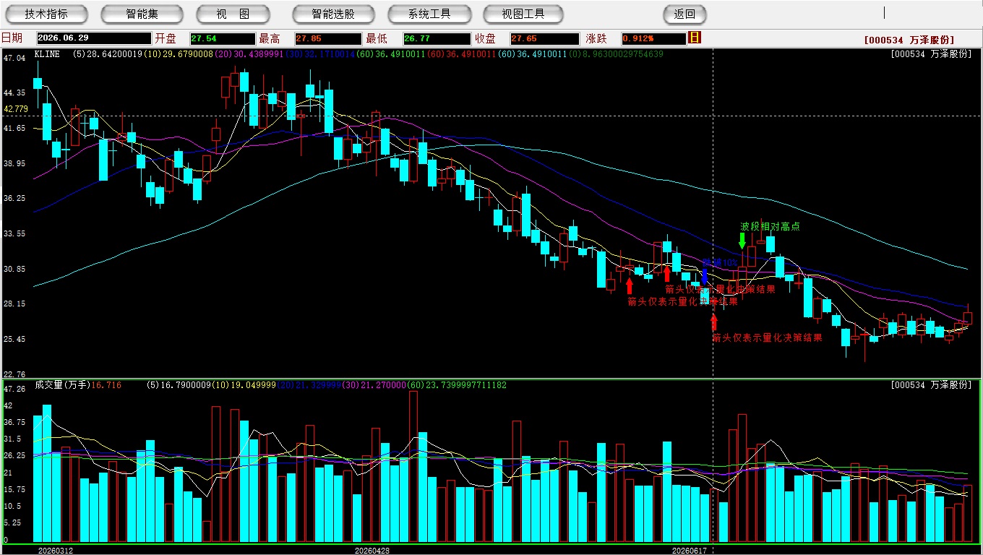Click the 22.76 price axis label

click(x=14, y=374)
